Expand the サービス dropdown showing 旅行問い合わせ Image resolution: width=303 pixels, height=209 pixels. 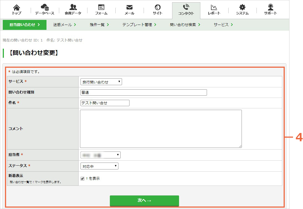click(101, 82)
